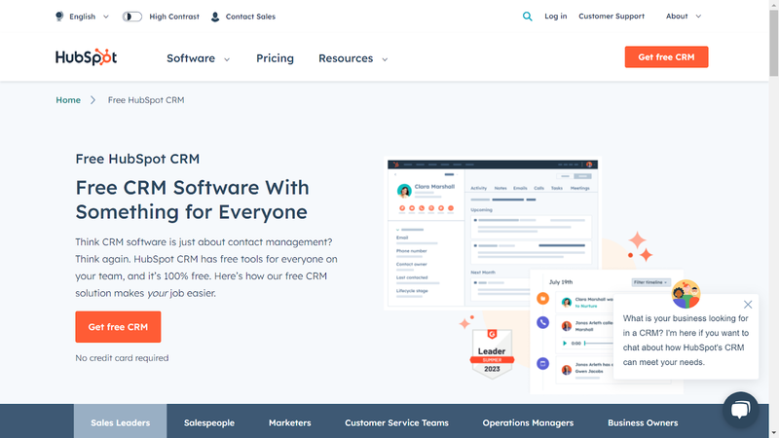This screenshot has width=779, height=438.
Task: Click the Clara Marshall contact avatar
Action: pos(404,191)
